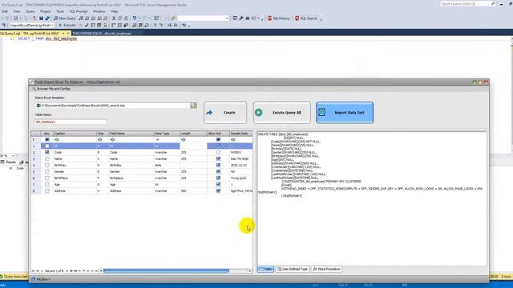Click the Table Name input field
This screenshot has height=288, width=513.
point(71,122)
